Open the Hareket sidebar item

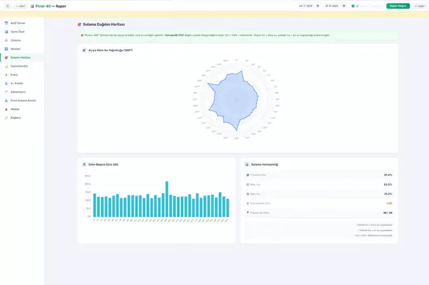coord(16,49)
